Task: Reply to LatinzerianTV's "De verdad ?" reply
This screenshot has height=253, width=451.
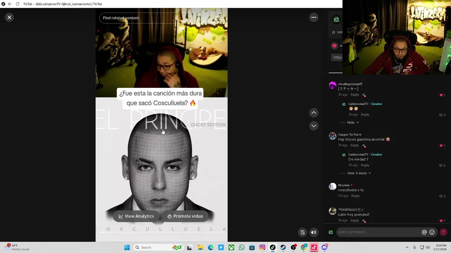Action: coord(365,165)
